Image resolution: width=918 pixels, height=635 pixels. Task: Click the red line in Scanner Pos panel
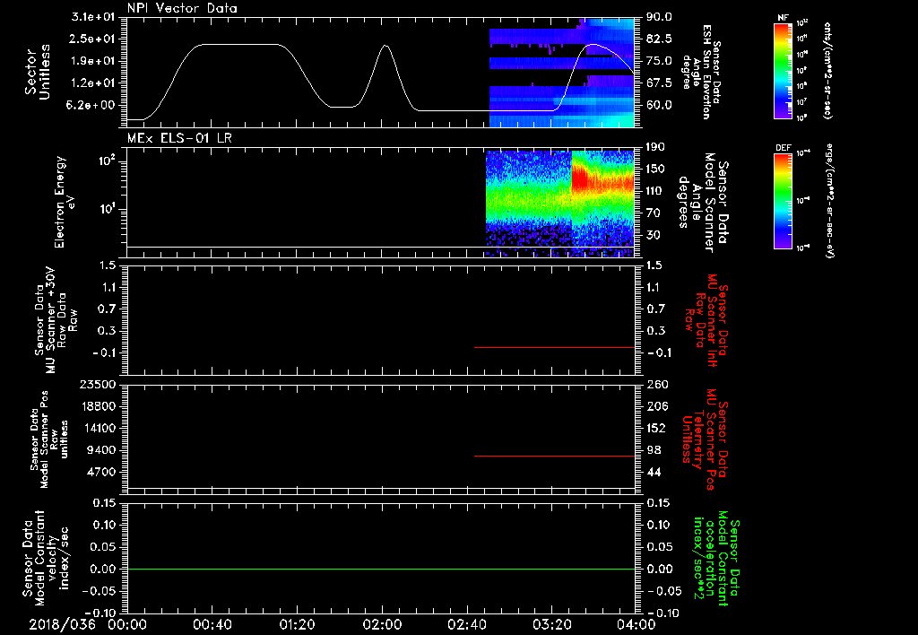(x=554, y=456)
